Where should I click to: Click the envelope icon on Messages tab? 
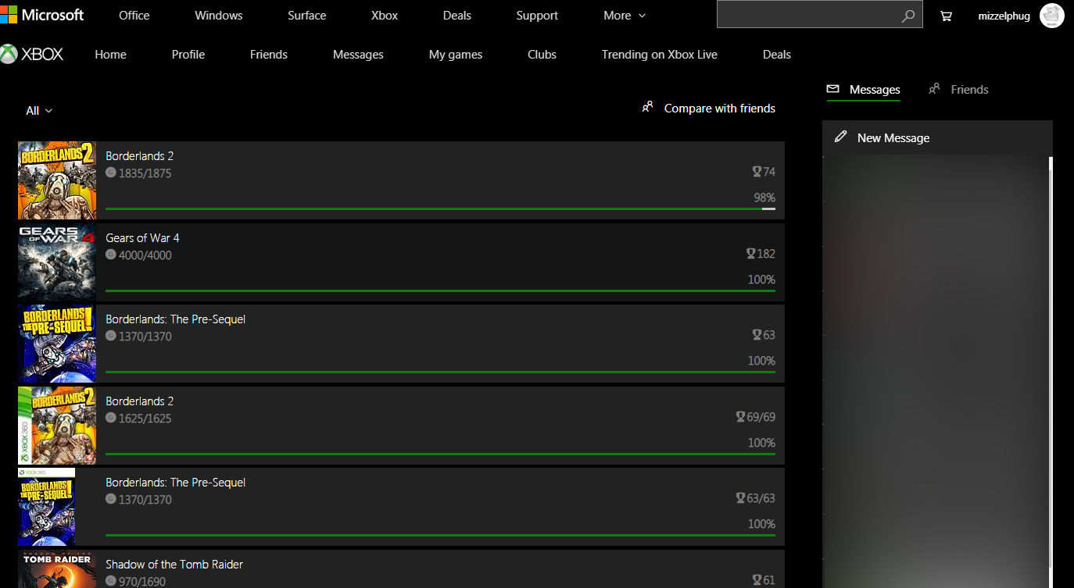pos(833,89)
